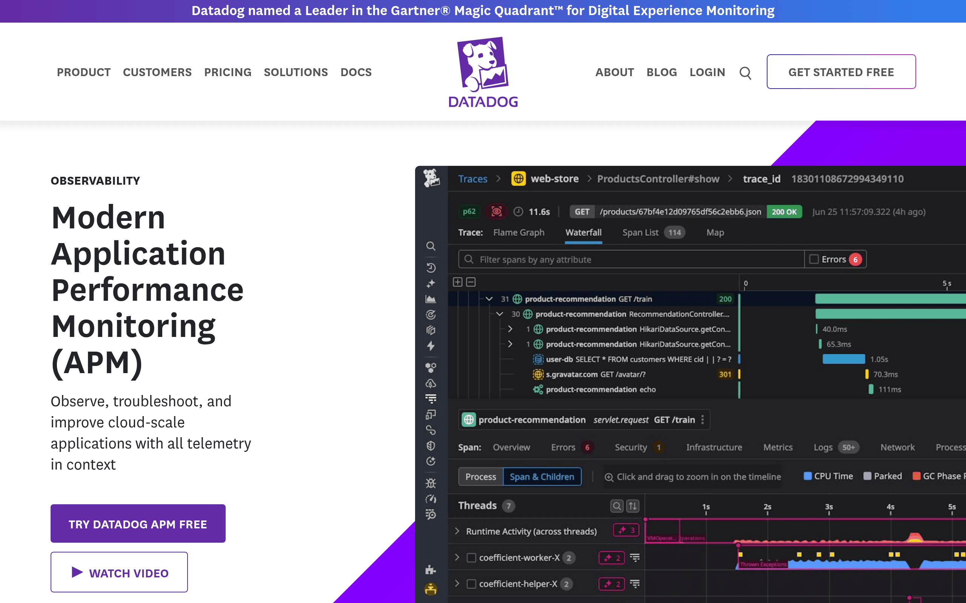Collapse the product-recommendation GET /train span row

[x=489, y=299]
